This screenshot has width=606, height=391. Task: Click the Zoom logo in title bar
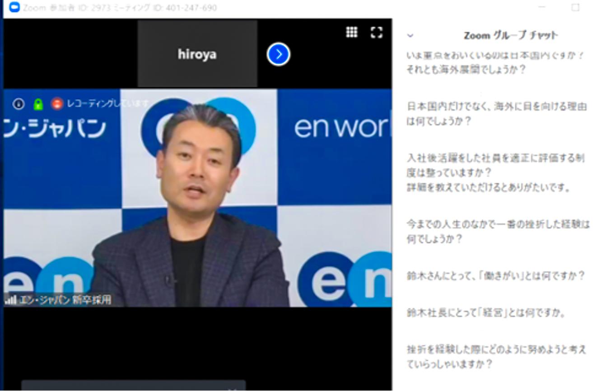14,8
